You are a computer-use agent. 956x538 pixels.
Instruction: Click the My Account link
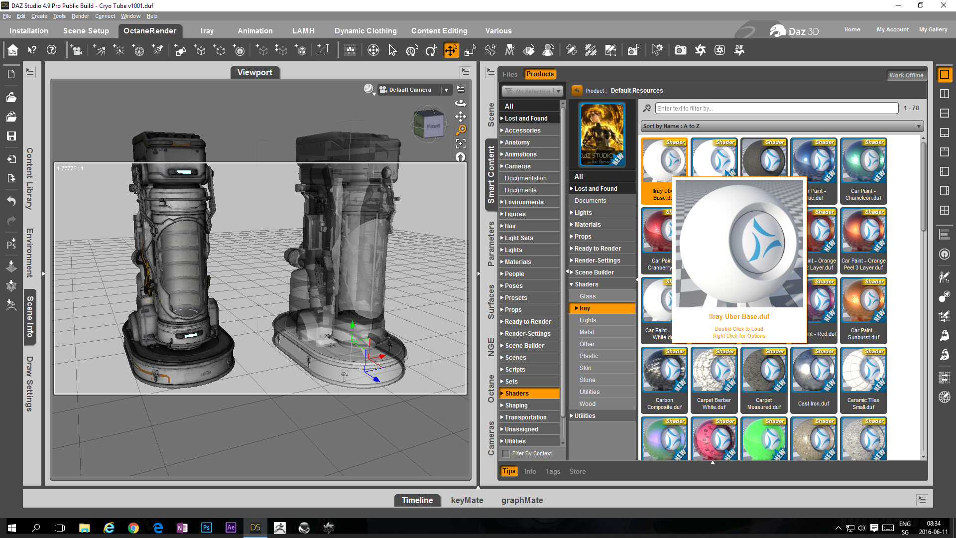coord(892,29)
